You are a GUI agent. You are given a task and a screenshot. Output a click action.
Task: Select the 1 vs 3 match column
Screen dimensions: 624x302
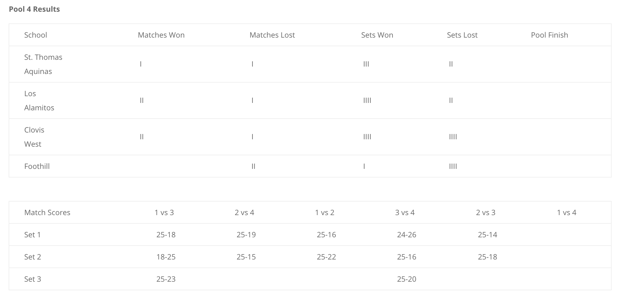click(164, 212)
